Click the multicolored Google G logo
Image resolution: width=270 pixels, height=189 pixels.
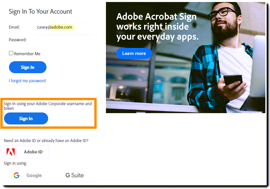pos(17,175)
